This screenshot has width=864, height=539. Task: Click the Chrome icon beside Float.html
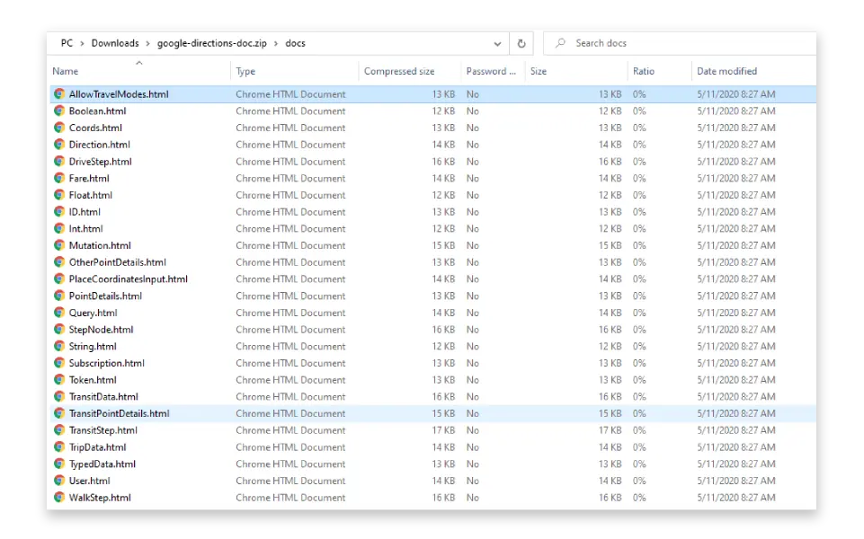click(59, 195)
